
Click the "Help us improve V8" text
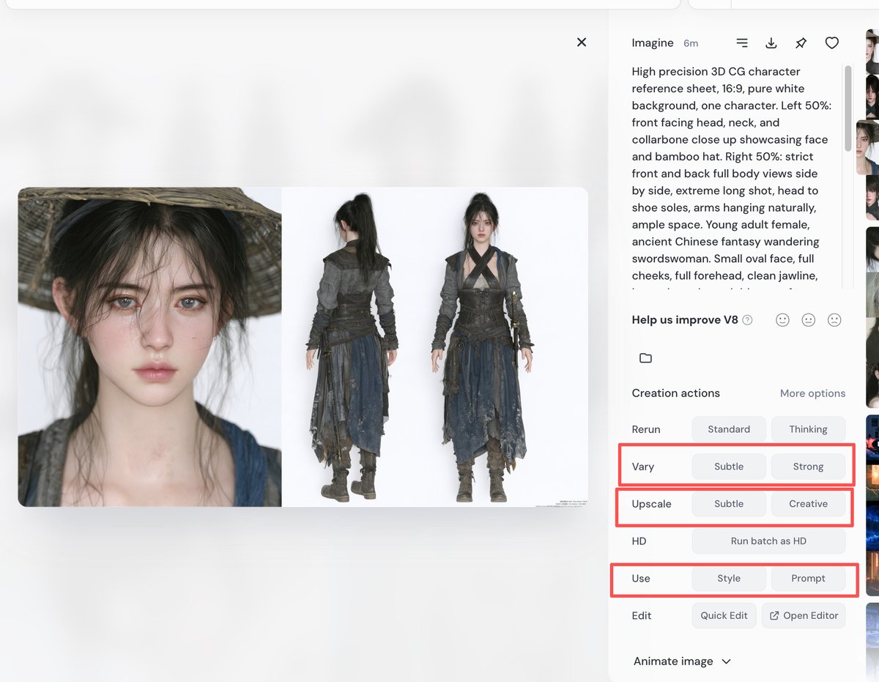click(x=685, y=320)
